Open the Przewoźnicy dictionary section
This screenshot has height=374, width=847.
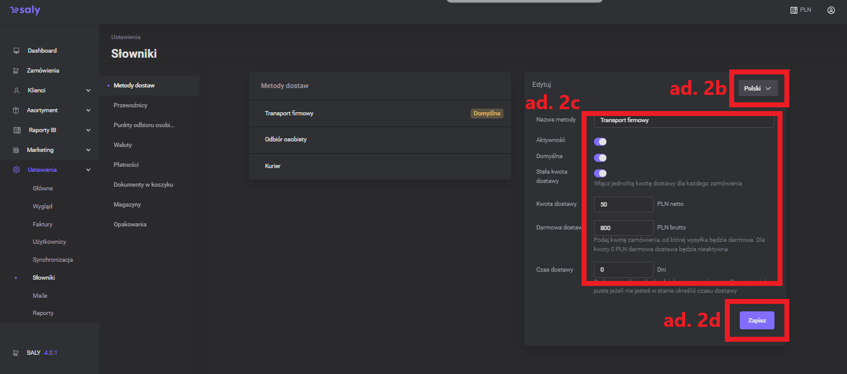pyautogui.click(x=130, y=105)
